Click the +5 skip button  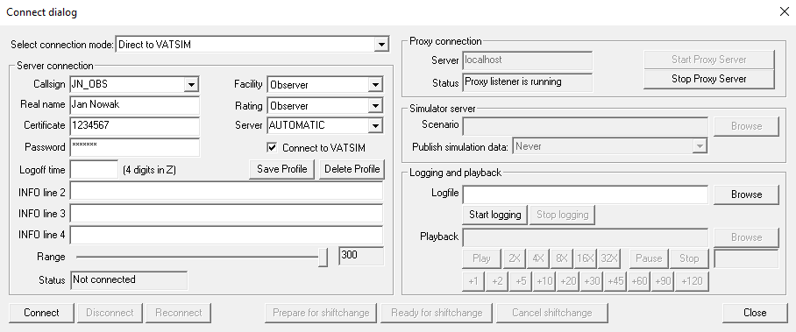(521, 281)
